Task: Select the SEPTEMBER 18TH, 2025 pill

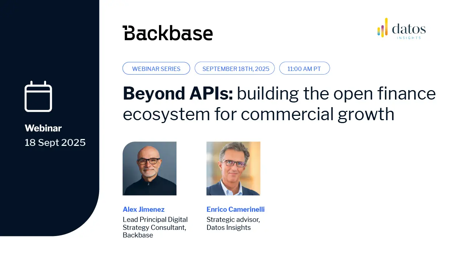Action: (235, 68)
